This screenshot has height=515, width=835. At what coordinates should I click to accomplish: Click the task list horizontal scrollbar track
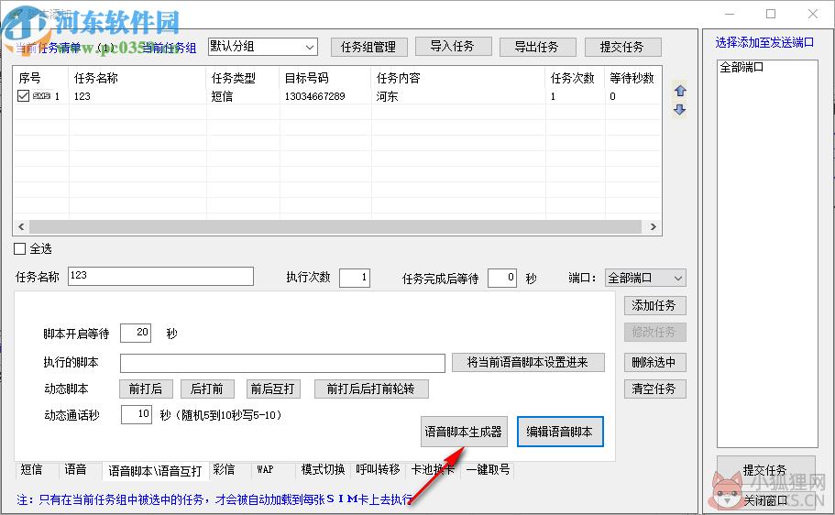point(336,227)
